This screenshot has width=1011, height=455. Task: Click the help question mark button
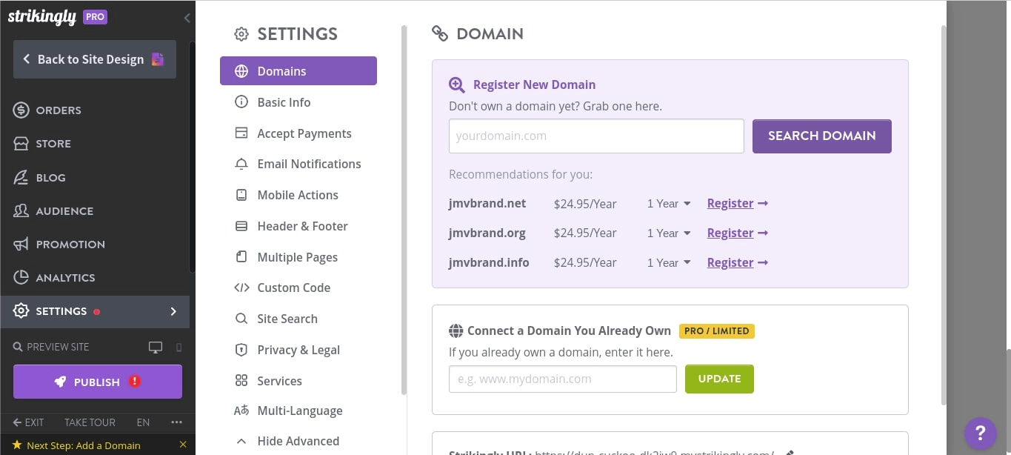coord(980,434)
